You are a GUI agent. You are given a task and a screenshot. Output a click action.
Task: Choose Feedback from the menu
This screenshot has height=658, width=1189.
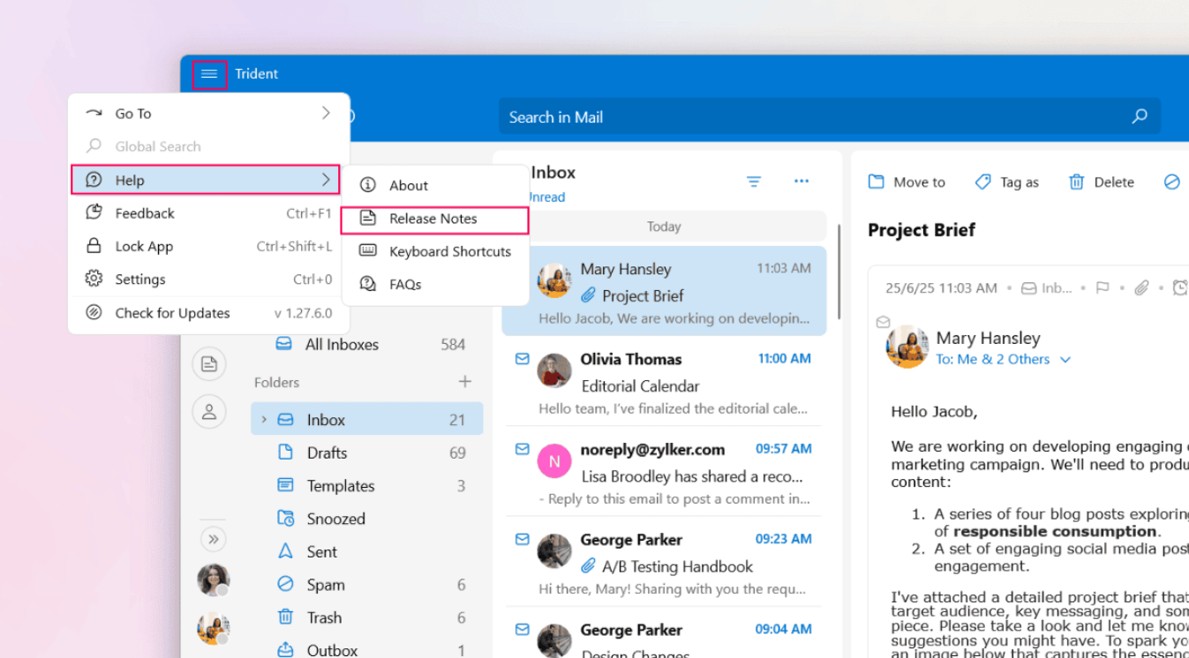point(208,213)
